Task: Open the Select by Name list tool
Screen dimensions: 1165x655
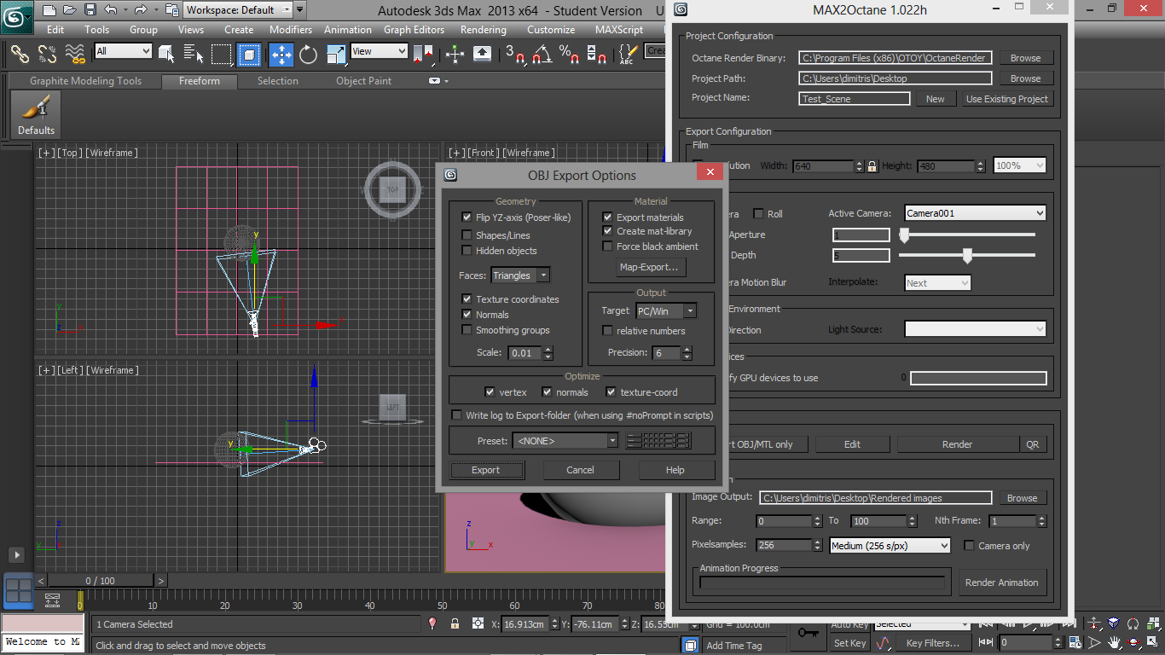Action: (x=194, y=54)
